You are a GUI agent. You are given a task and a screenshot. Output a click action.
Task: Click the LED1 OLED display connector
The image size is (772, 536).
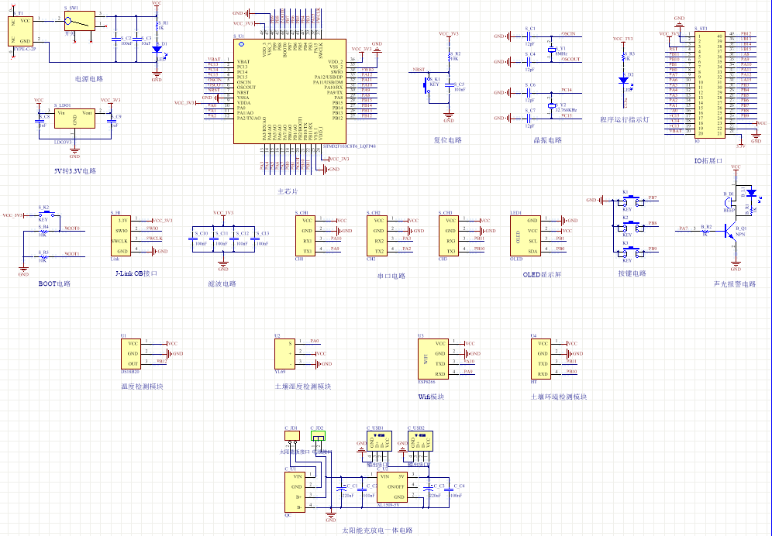tap(526, 235)
